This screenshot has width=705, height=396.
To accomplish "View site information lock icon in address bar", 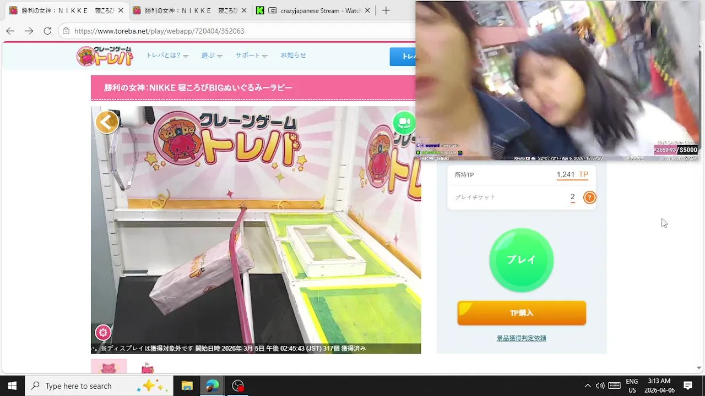I will (66, 31).
